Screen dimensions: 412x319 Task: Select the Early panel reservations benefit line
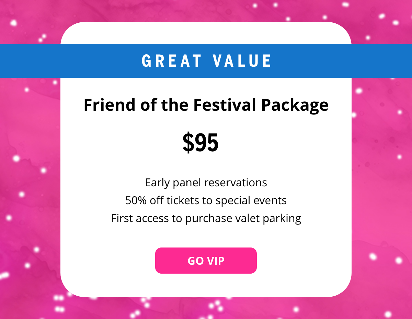pos(206,183)
